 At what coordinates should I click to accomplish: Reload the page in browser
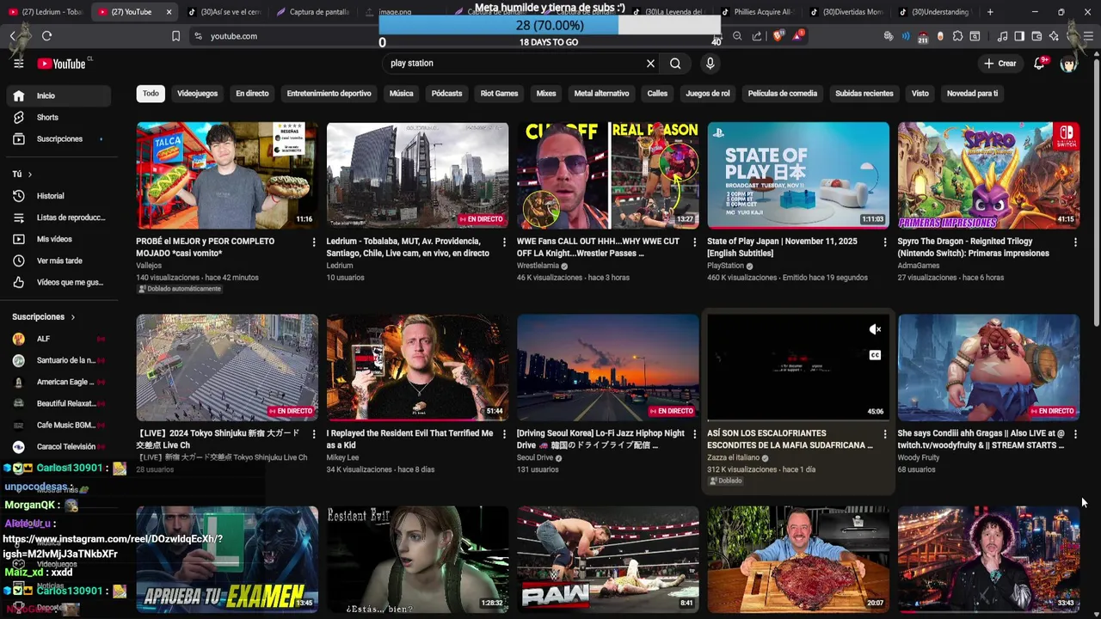46,36
